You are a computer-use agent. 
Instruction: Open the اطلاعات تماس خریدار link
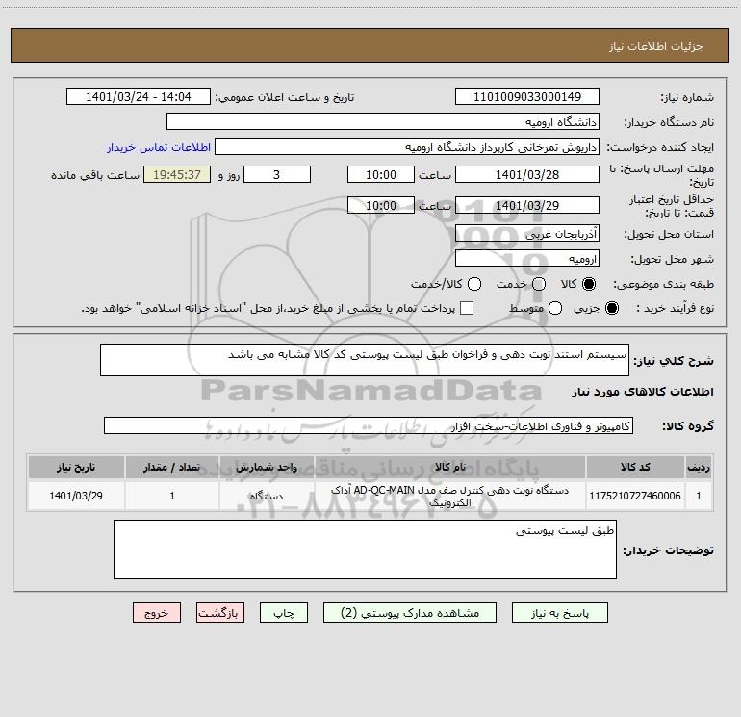tap(159, 147)
